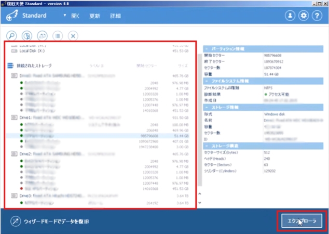Click the Drive0 disk icon
Image resolution: width=329 pixels, height=234 pixels.
tap(14, 75)
